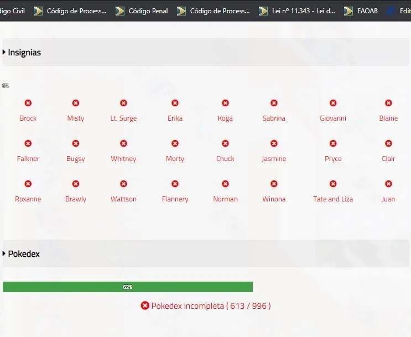
Task: Click the Clair gym leader name
Action: point(388,159)
